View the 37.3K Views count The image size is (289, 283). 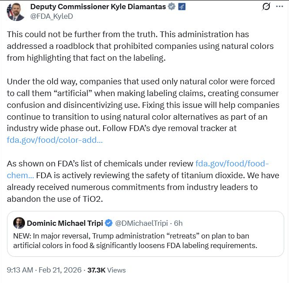(x=107, y=270)
